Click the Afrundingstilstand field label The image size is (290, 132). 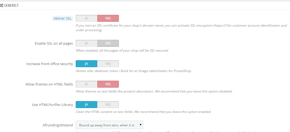tap(58, 125)
